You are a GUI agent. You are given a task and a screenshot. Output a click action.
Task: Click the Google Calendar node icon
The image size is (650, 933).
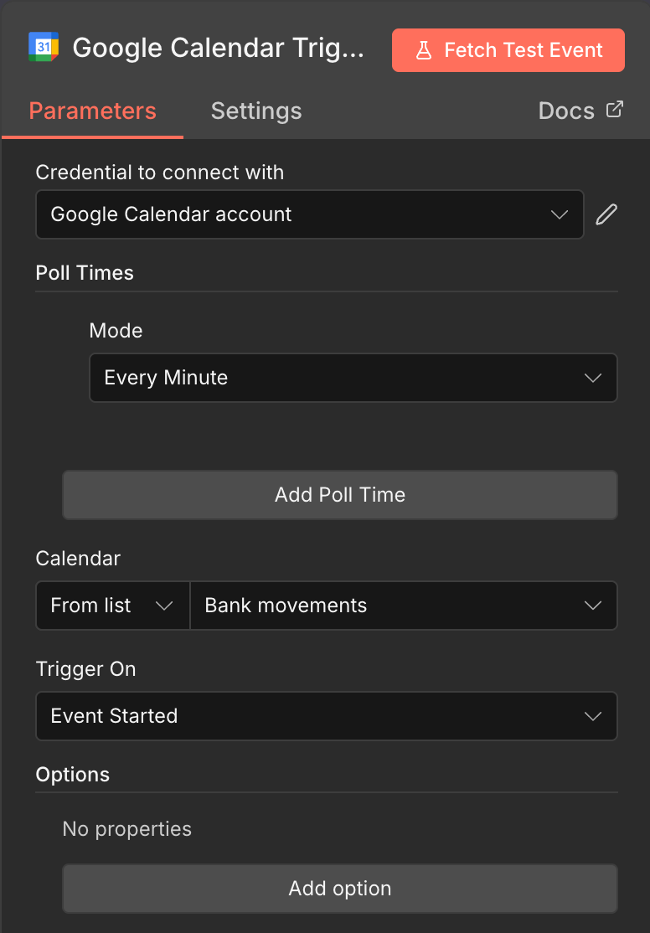coord(44,47)
